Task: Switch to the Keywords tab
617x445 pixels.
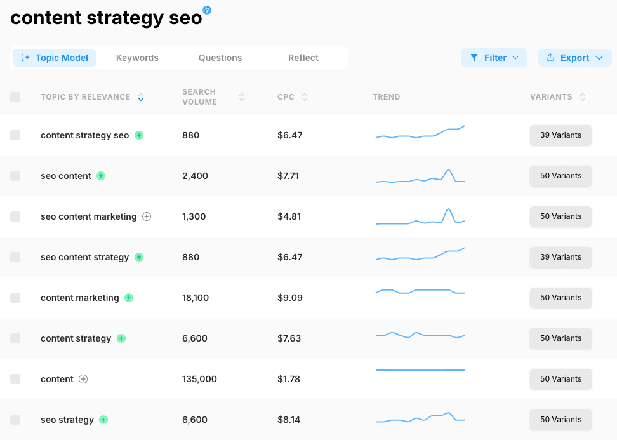Action: pyautogui.click(x=137, y=58)
